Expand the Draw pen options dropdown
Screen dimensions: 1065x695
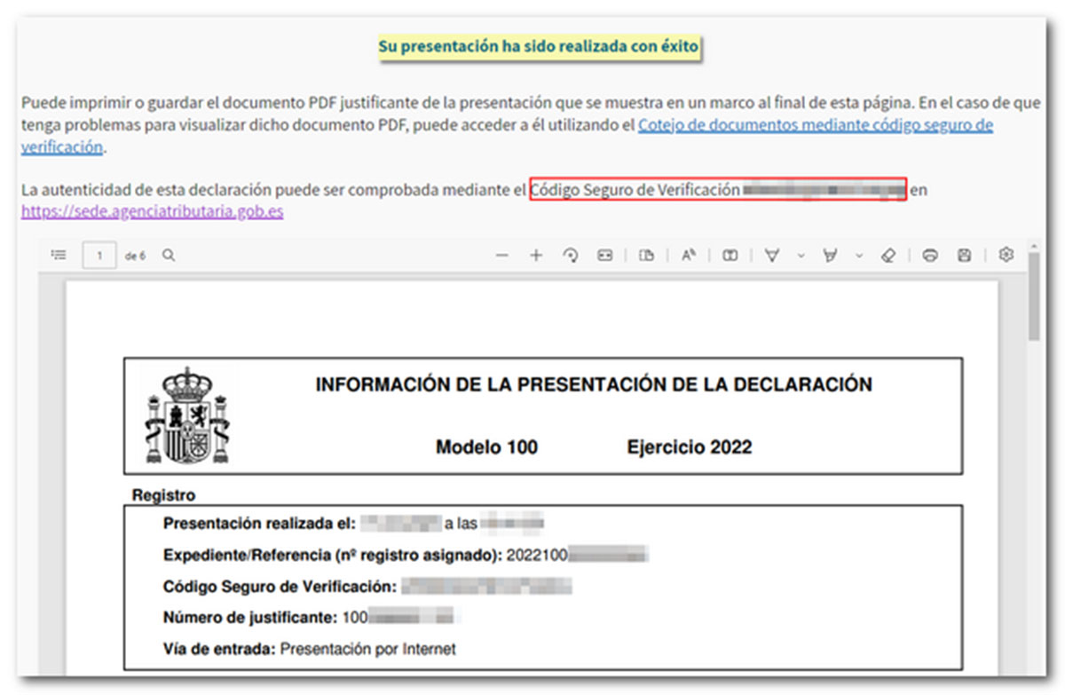pos(801,256)
